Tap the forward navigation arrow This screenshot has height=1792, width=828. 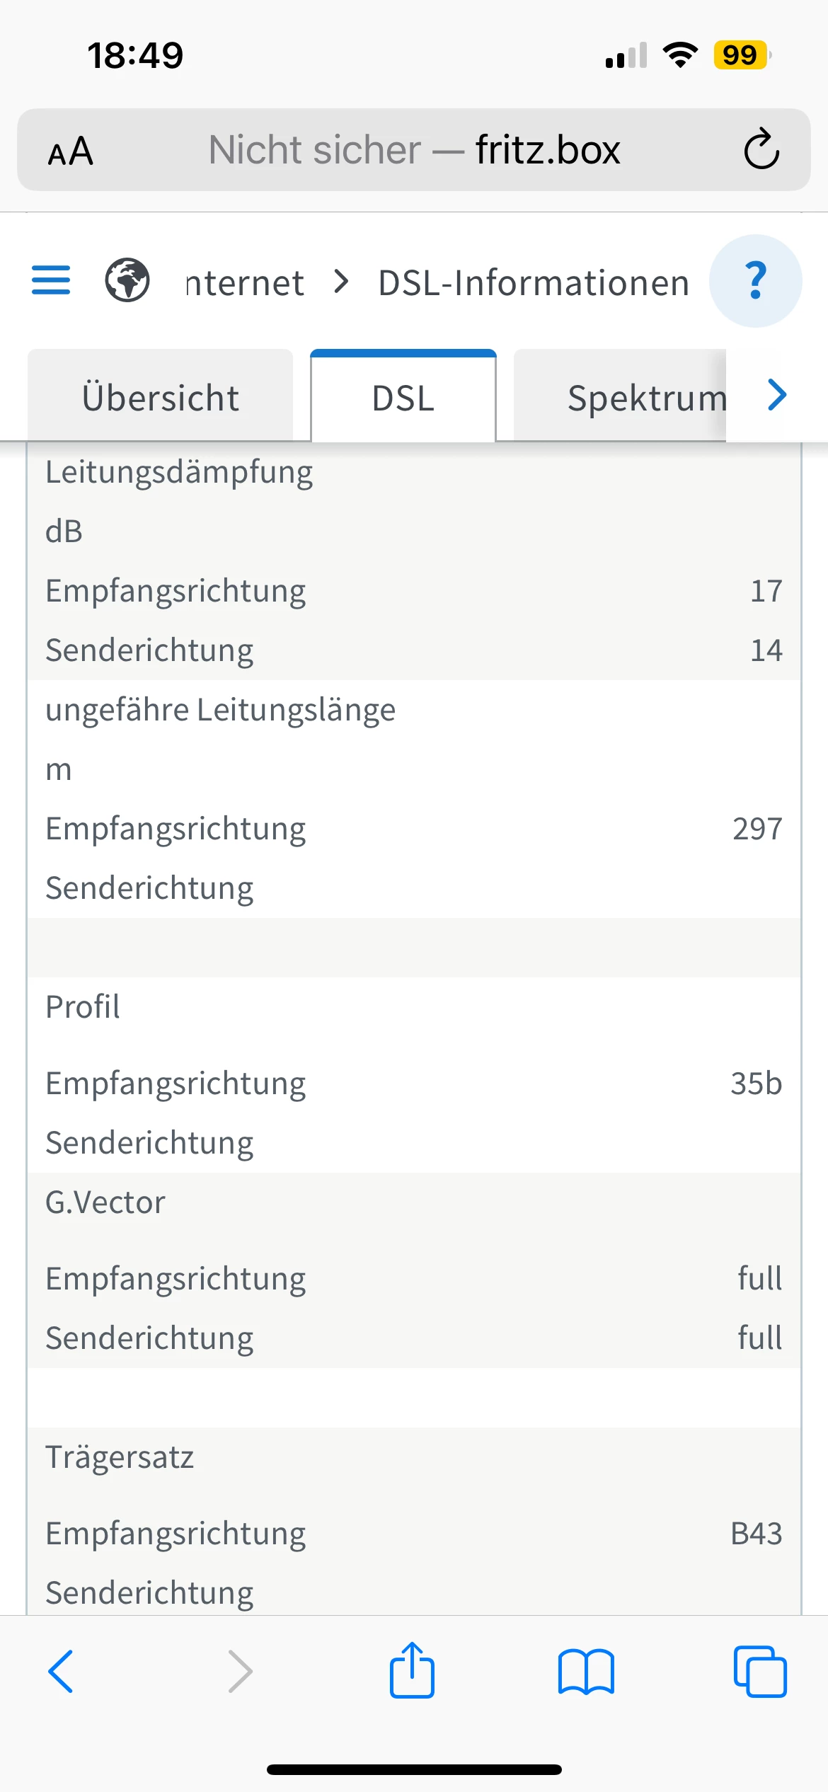point(241,1672)
